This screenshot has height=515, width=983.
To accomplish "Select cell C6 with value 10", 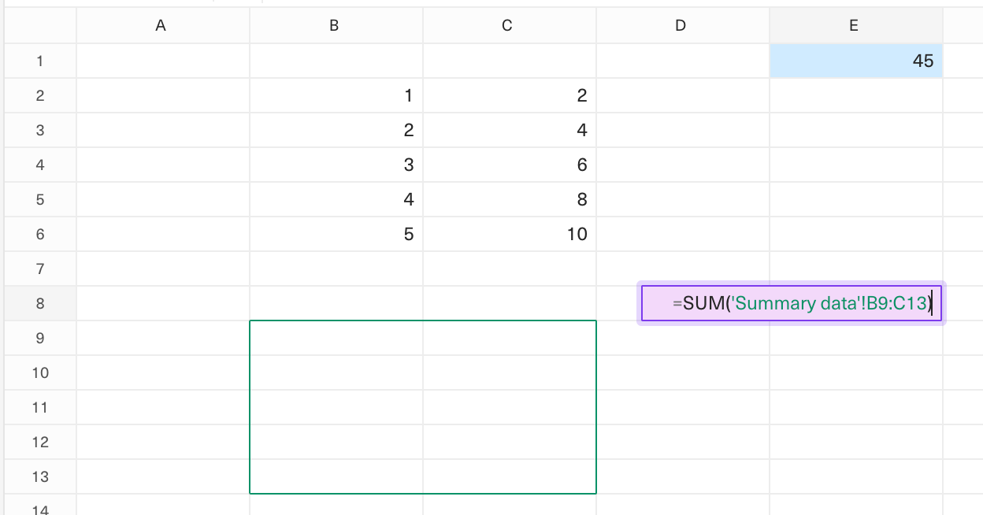I will click(x=510, y=234).
